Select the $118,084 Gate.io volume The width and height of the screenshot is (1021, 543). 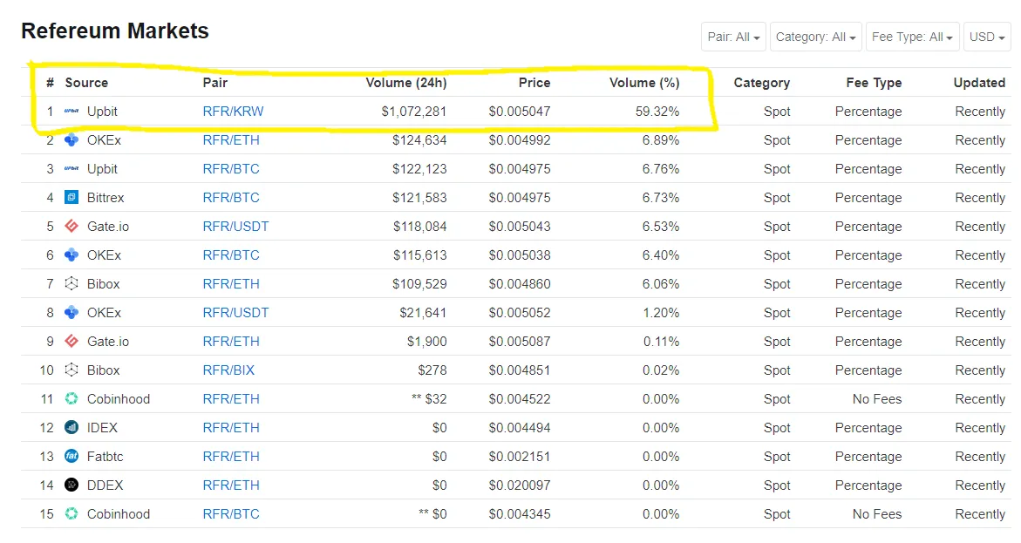(x=420, y=226)
